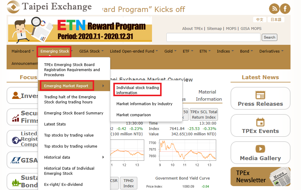Open the About TPEx link
Screen dimensions: 301x190
[192, 29]
